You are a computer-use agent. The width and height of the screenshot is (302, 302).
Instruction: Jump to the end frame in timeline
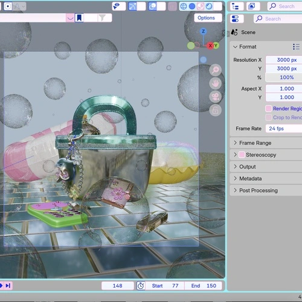tap(8, 286)
